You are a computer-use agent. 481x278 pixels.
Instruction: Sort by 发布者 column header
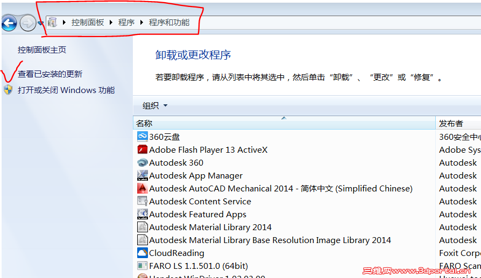[458, 123]
